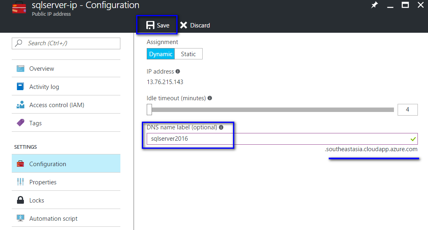Click the Assignment label
The width and height of the screenshot is (428, 230).
point(162,42)
